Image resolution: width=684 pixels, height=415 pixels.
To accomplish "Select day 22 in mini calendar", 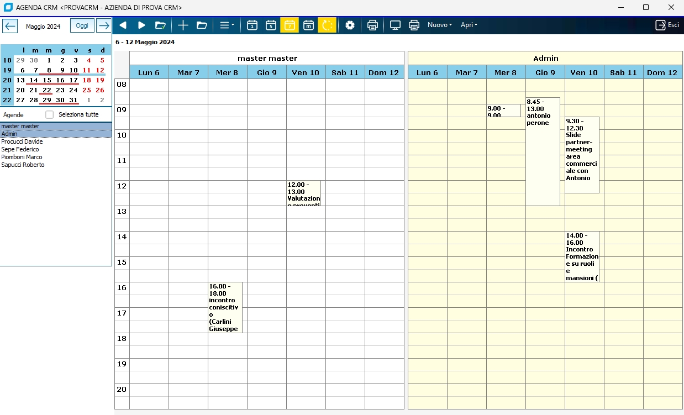I will [x=47, y=90].
